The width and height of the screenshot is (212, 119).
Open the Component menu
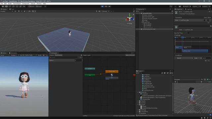coord(26,4)
